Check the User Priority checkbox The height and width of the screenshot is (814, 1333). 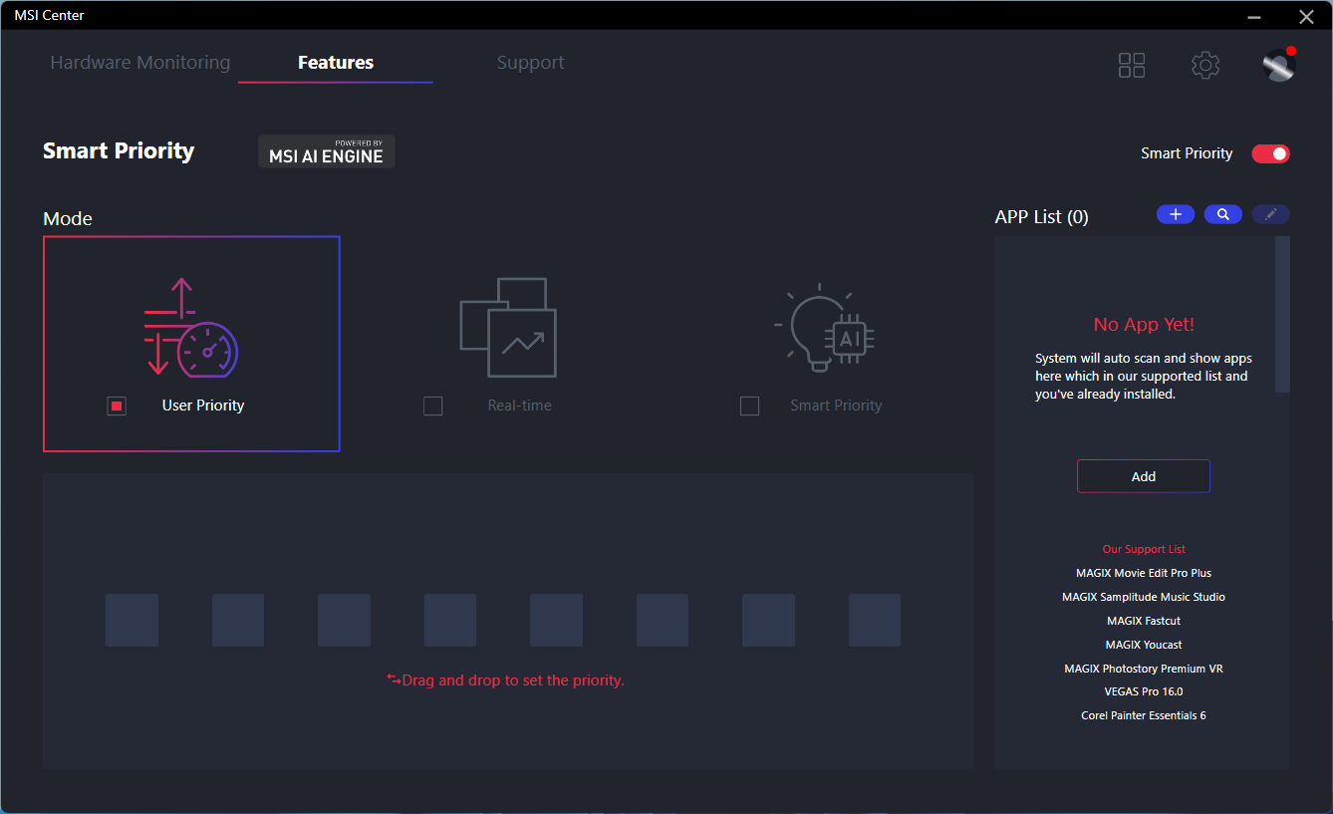coord(117,407)
